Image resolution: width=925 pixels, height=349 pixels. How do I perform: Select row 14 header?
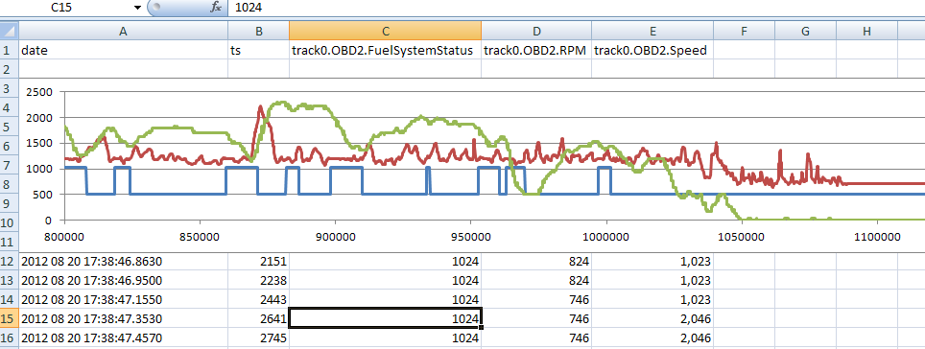[x=10, y=299]
